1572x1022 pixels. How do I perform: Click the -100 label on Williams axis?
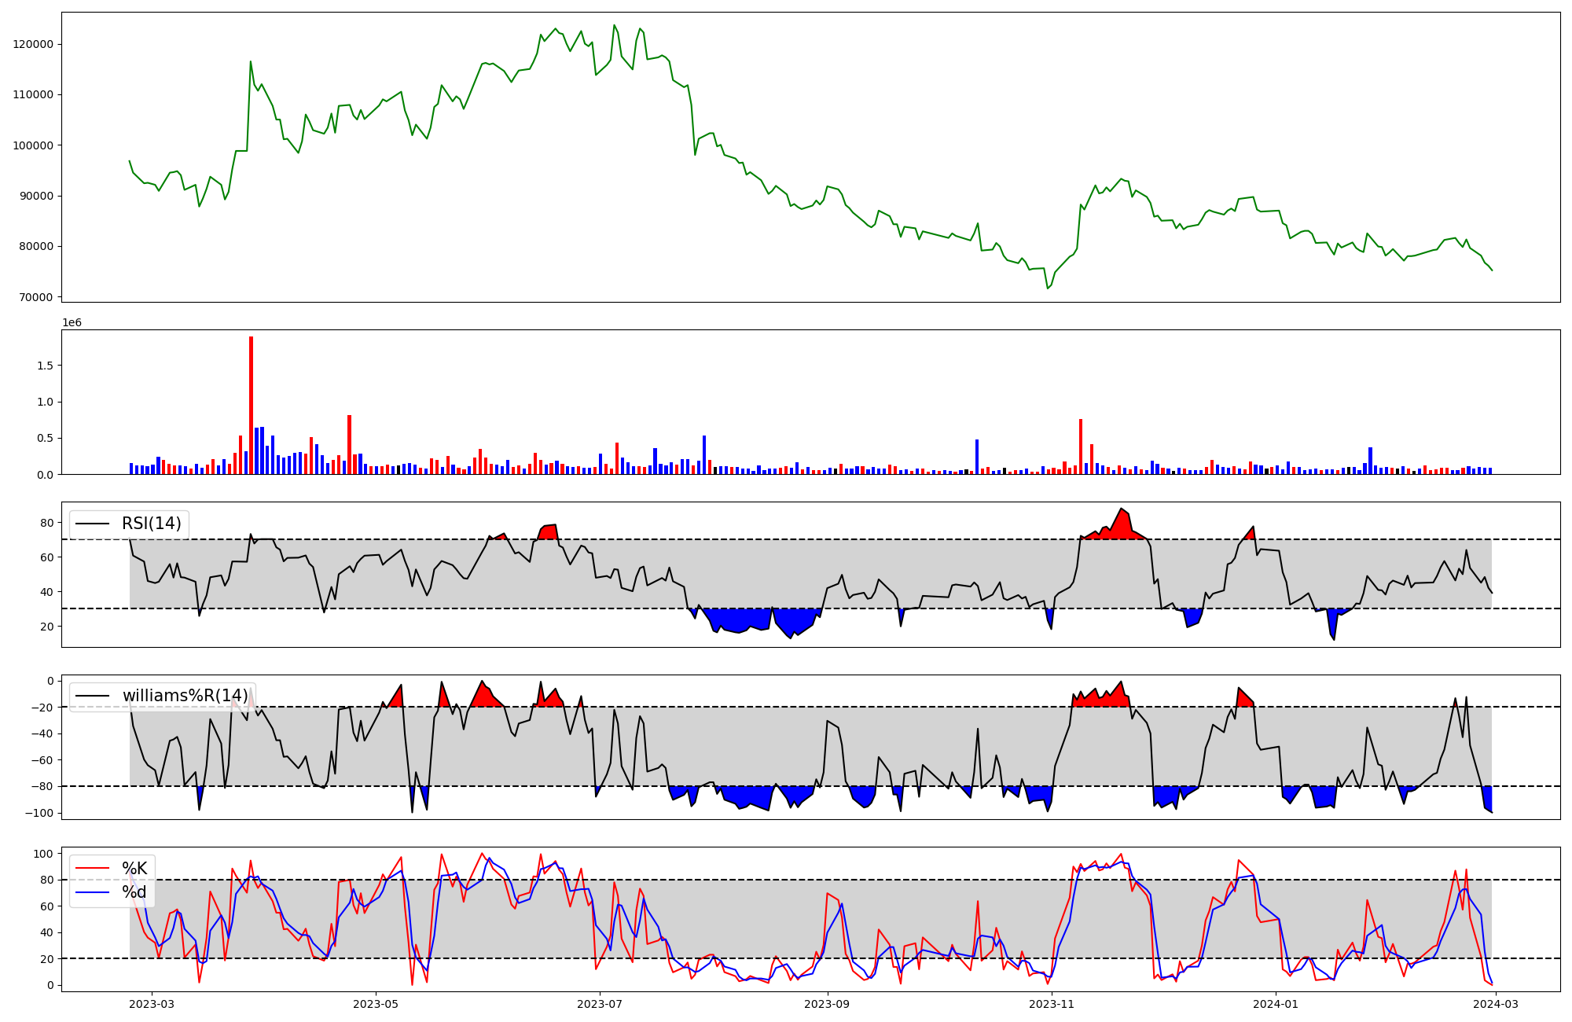(39, 813)
